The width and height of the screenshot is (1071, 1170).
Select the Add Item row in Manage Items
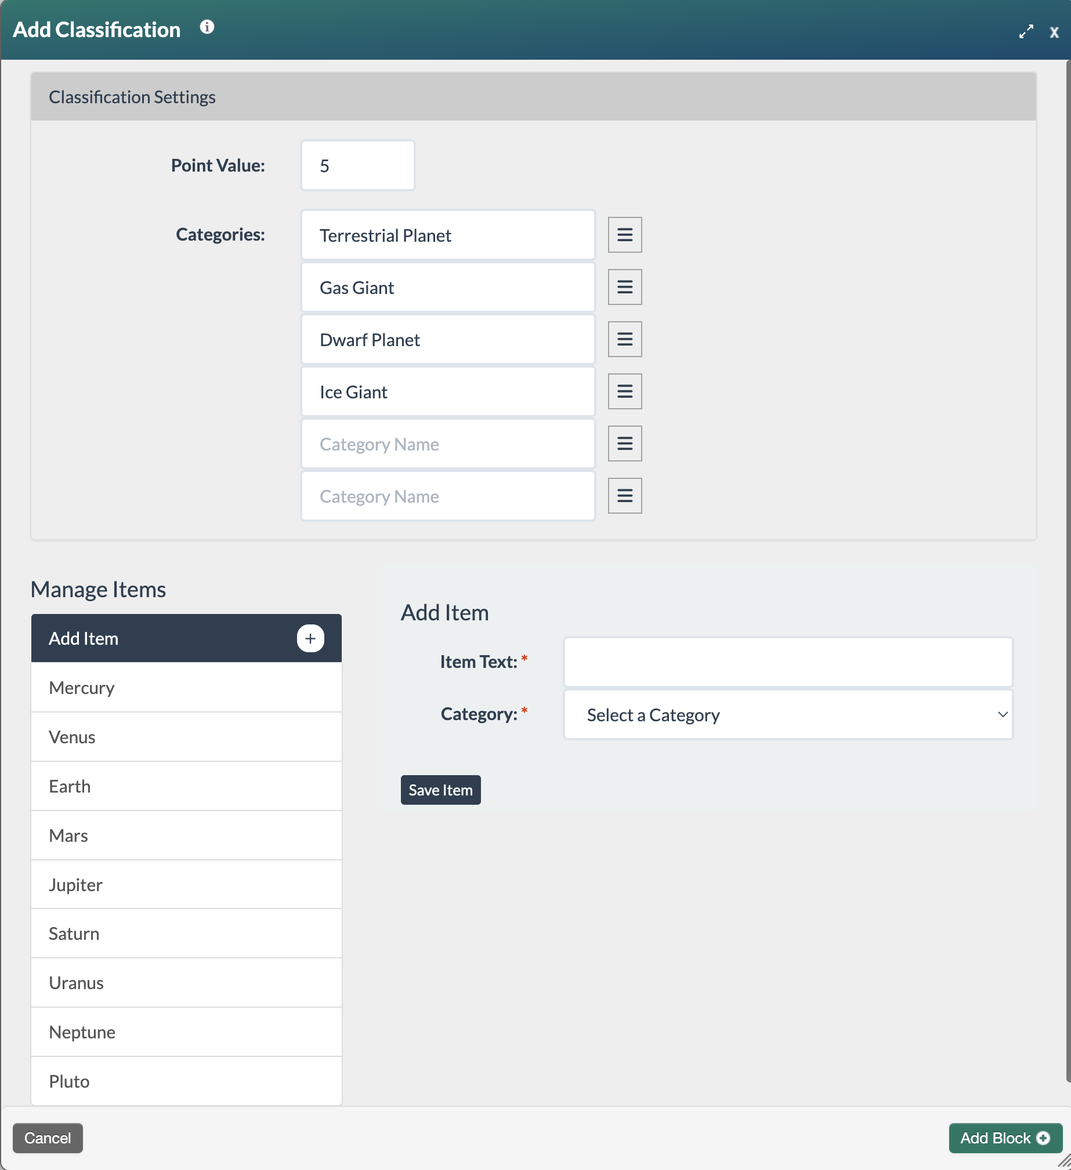(186, 638)
